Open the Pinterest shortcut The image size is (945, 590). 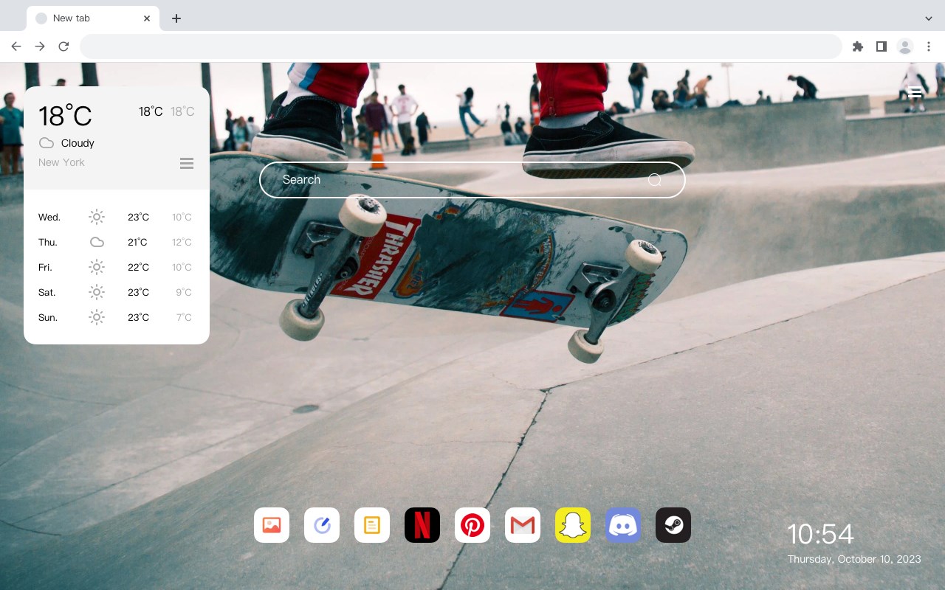pos(472,525)
